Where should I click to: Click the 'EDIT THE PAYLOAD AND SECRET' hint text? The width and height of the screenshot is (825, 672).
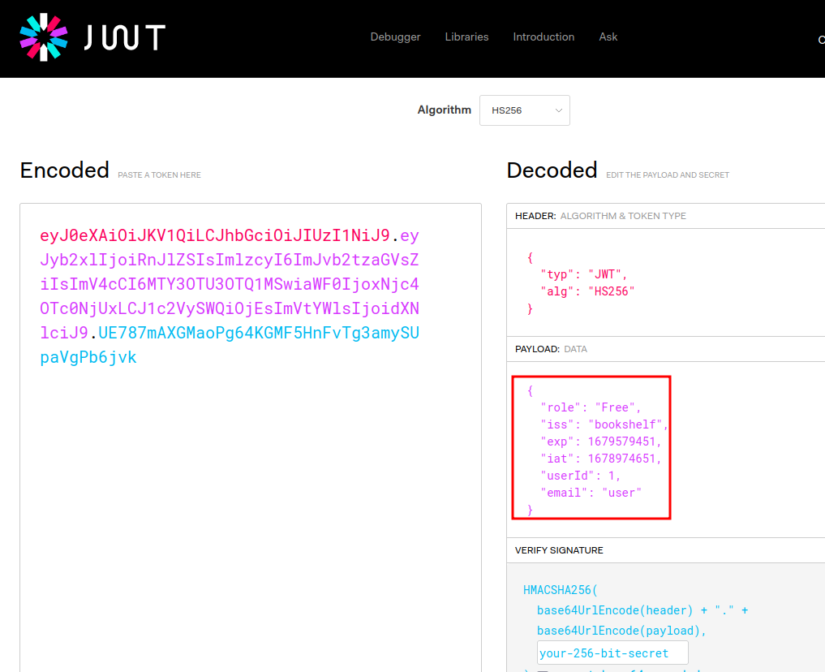pyautogui.click(x=668, y=174)
